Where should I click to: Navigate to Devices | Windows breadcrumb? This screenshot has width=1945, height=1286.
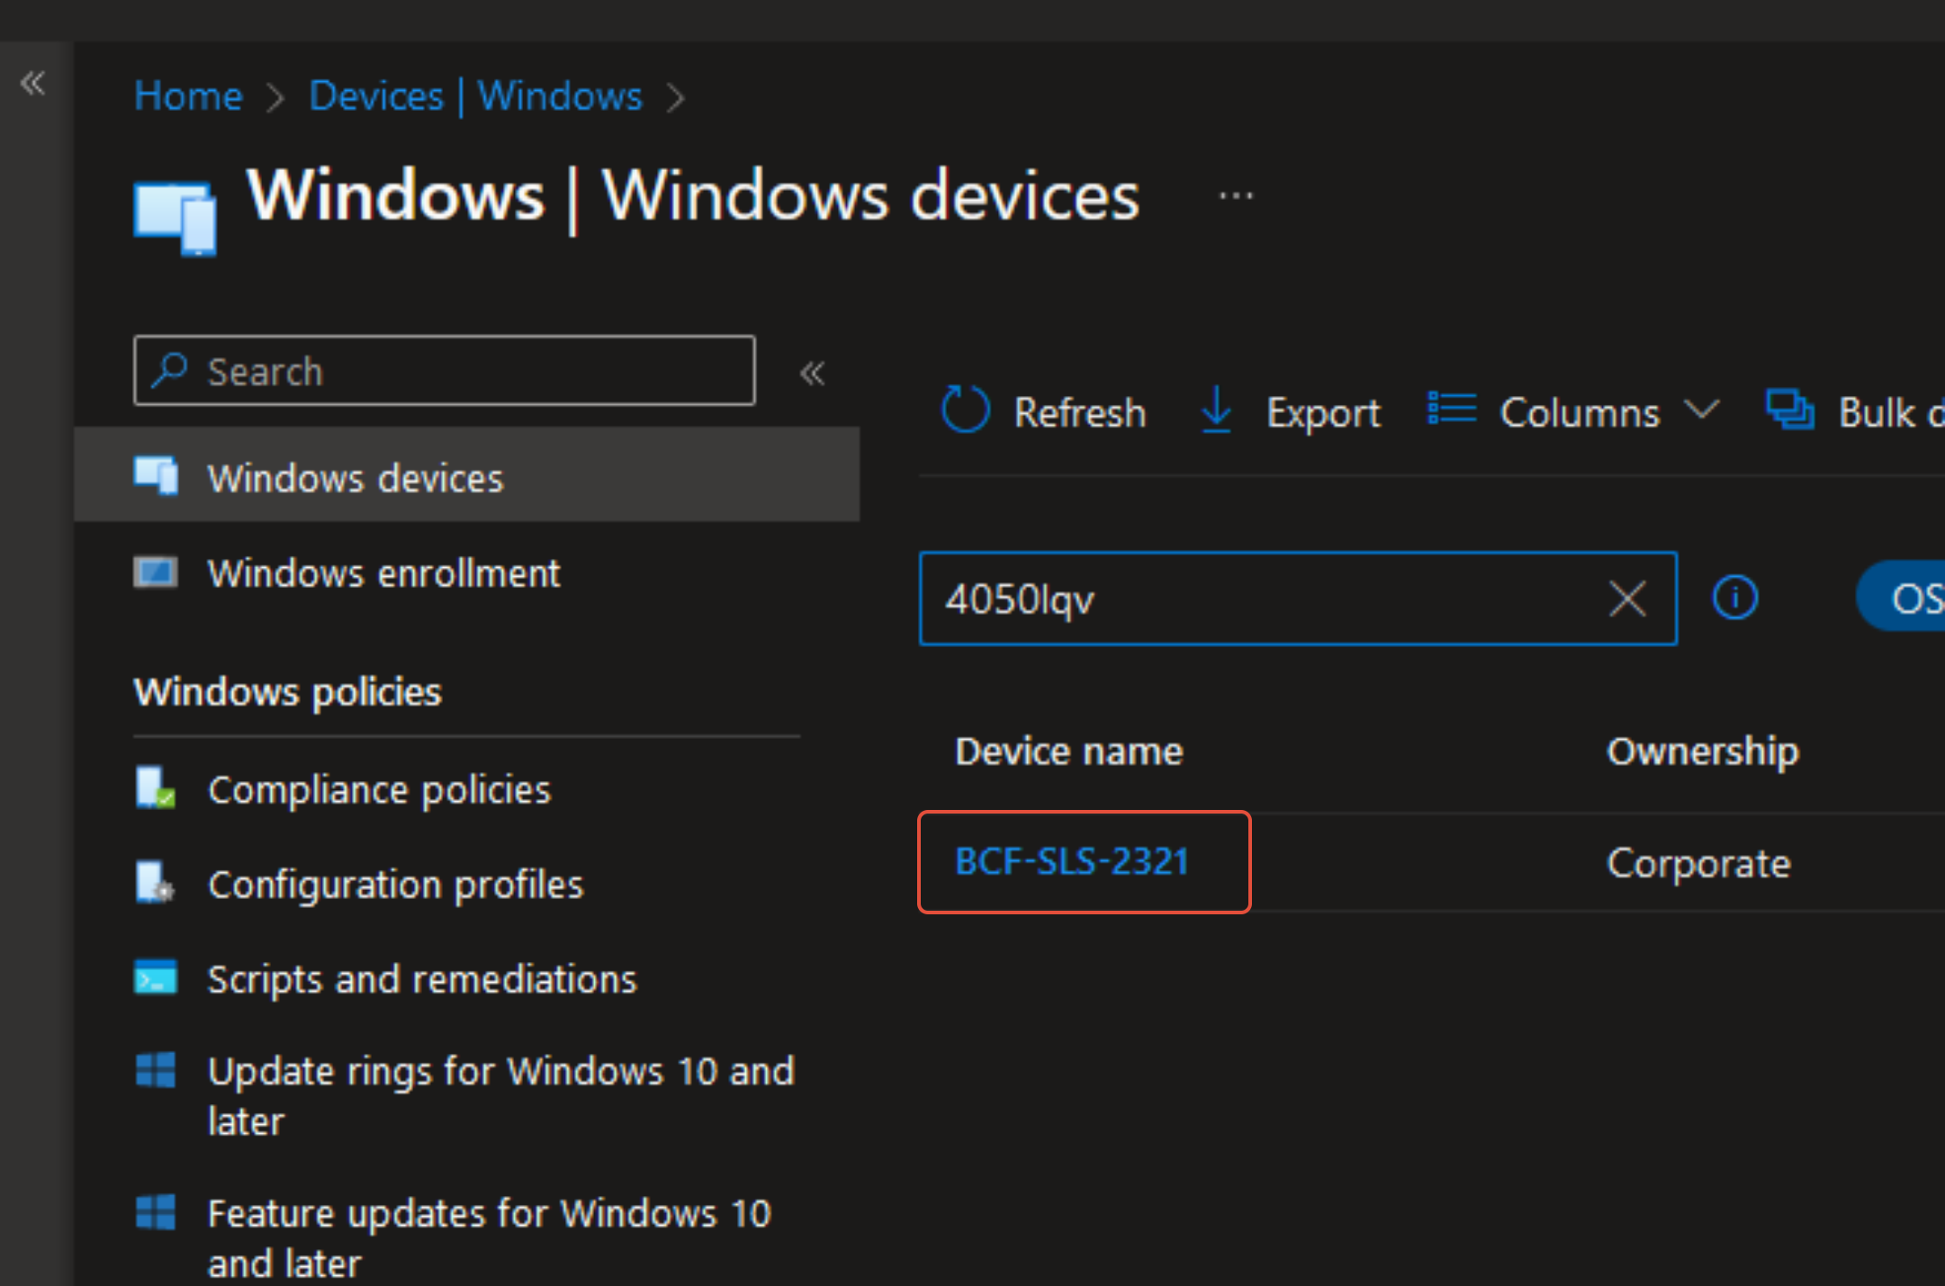coord(475,96)
